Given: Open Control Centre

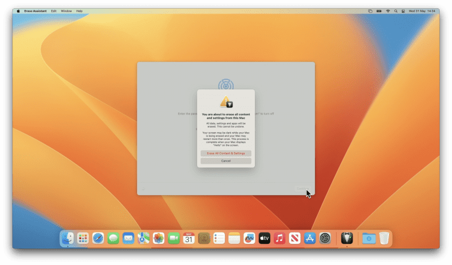Looking at the screenshot, I should [403, 11].
